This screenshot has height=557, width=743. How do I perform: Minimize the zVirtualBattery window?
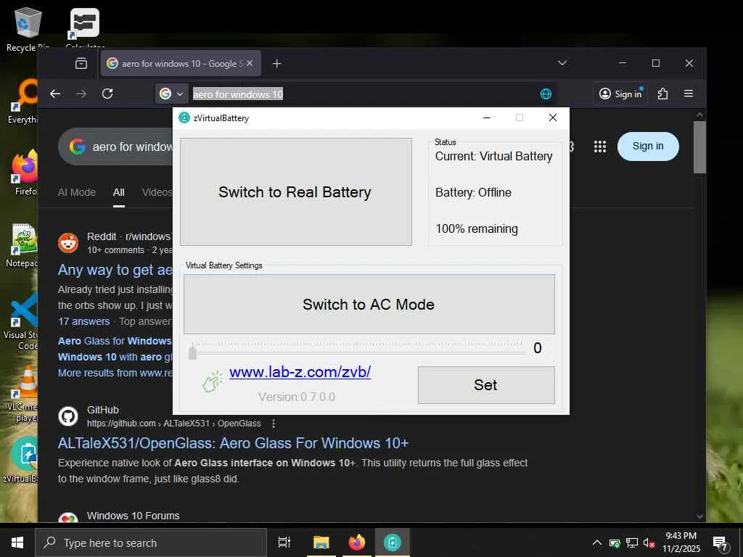click(487, 117)
